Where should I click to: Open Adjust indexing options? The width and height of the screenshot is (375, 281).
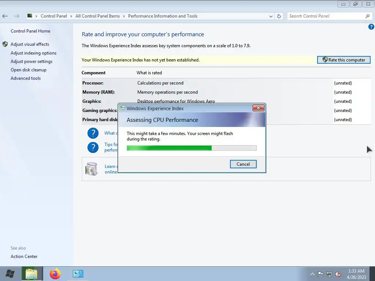(x=33, y=53)
